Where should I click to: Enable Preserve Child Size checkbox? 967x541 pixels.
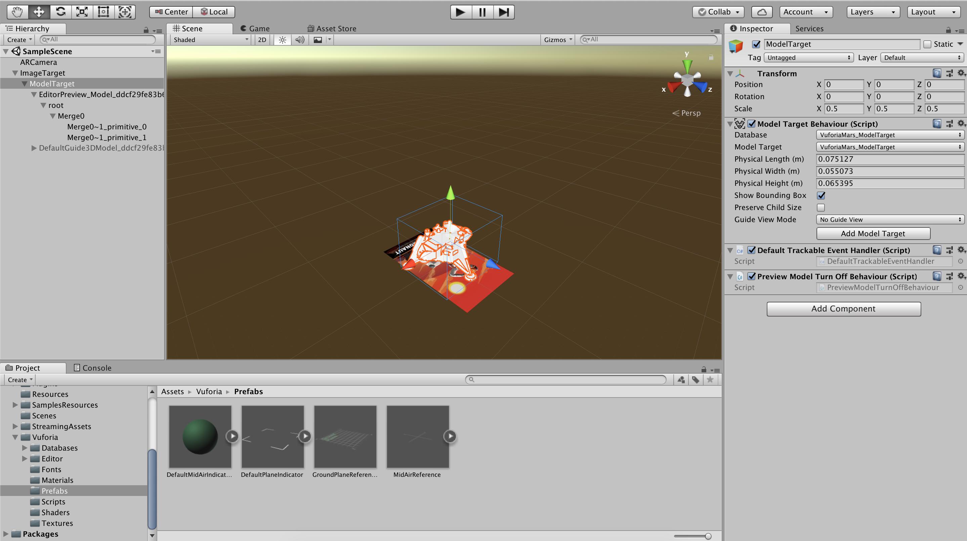[x=821, y=207]
